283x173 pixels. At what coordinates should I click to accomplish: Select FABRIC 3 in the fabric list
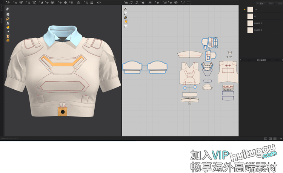pyautogui.click(x=258, y=30)
